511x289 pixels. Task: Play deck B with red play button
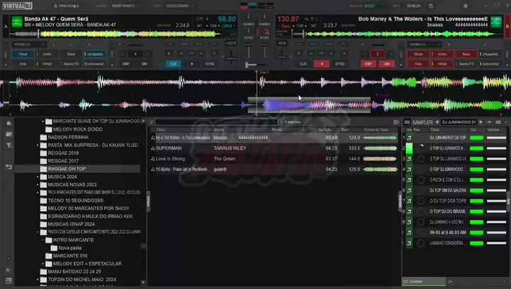(x=322, y=64)
